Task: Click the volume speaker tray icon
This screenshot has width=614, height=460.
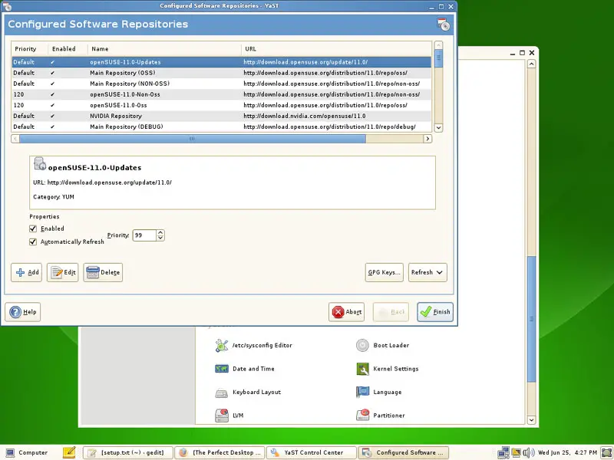Action: click(529, 452)
